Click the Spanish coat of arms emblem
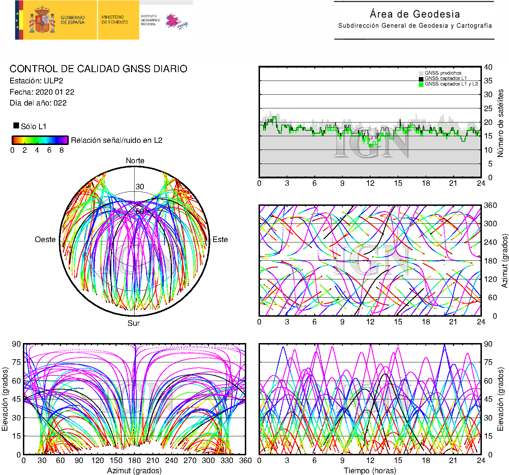The image size is (509, 475). pos(42,20)
